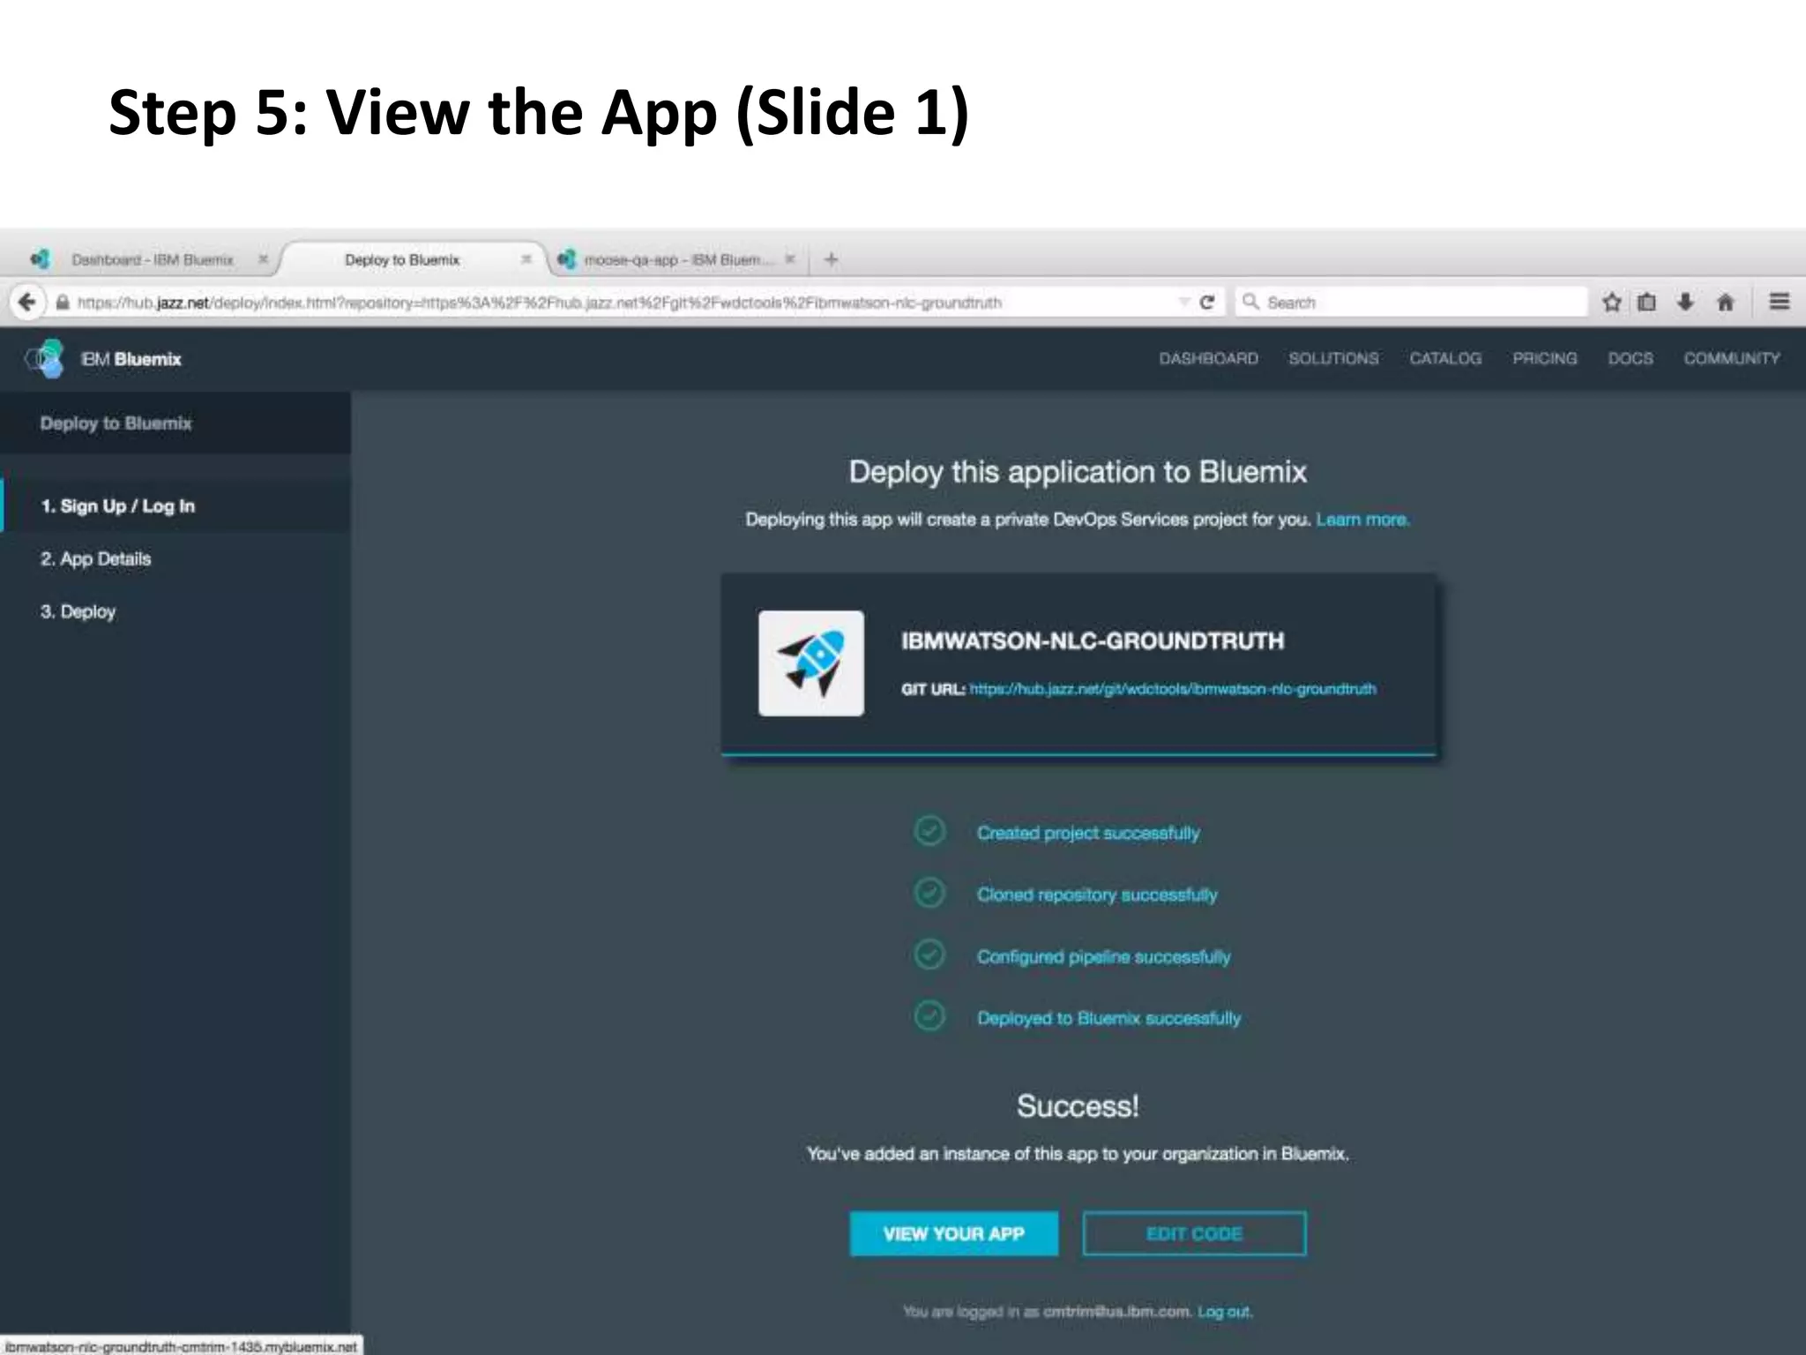Open DASHBOARD in the Bluemix navigation
This screenshot has height=1355, width=1806.
click(1208, 359)
